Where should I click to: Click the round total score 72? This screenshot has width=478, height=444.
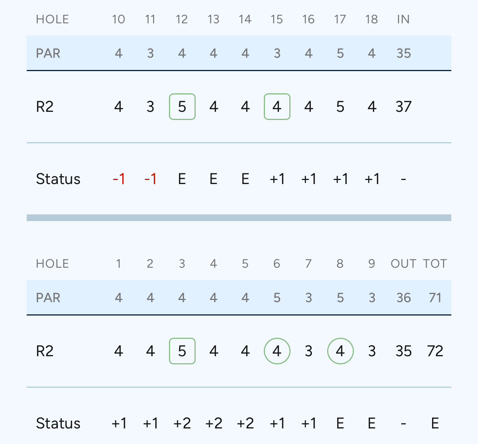(435, 351)
